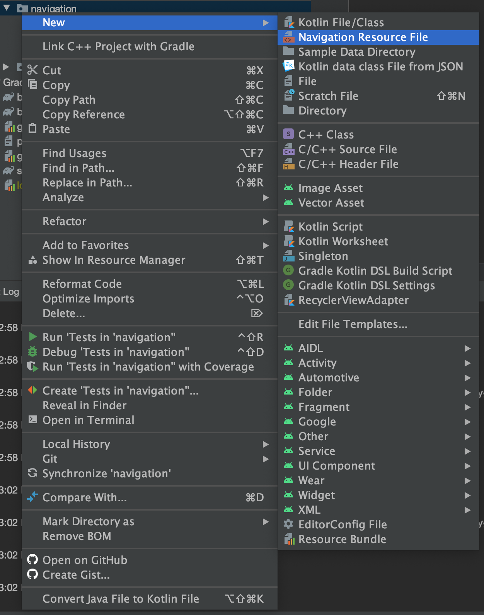Select Copy Reference menu entry
The width and height of the screenshot is (484, 615).
click(150, 114)
